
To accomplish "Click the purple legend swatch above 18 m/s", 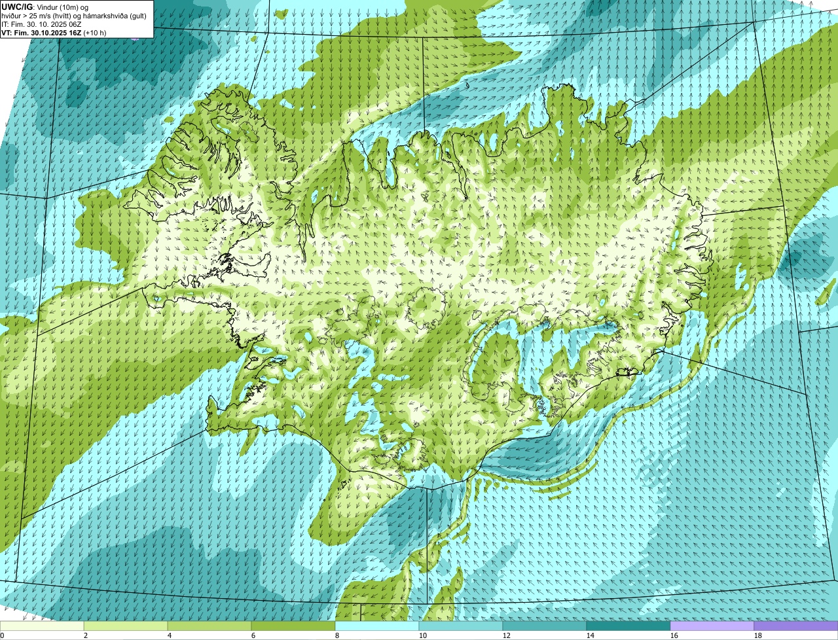I will tap(796, 626).
